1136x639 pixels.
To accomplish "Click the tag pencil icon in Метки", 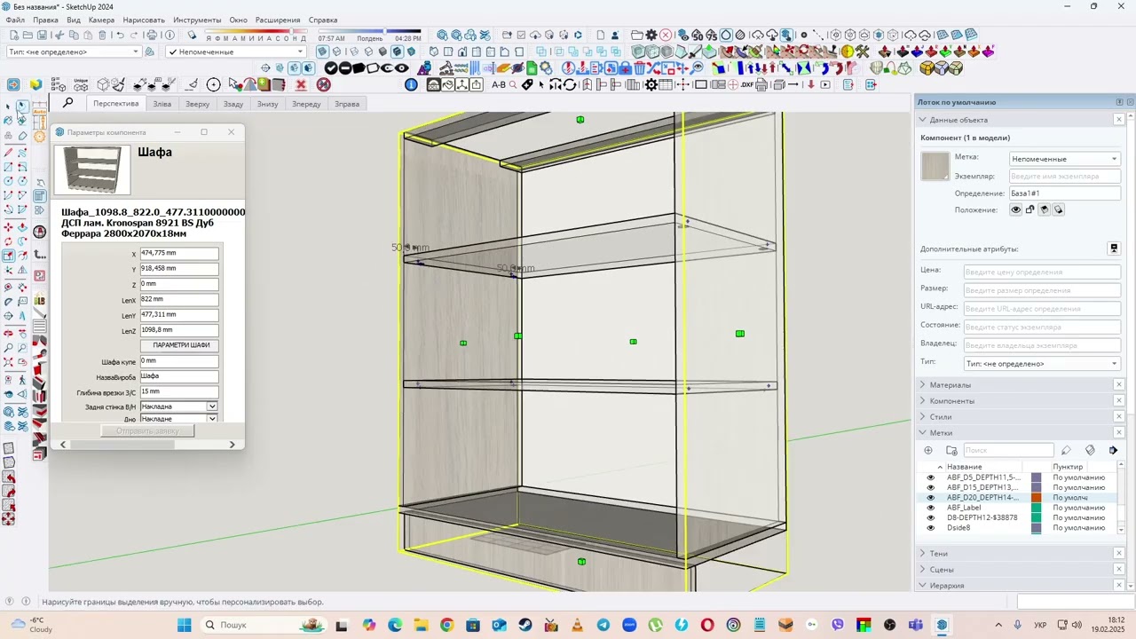I will point(1066,450).
